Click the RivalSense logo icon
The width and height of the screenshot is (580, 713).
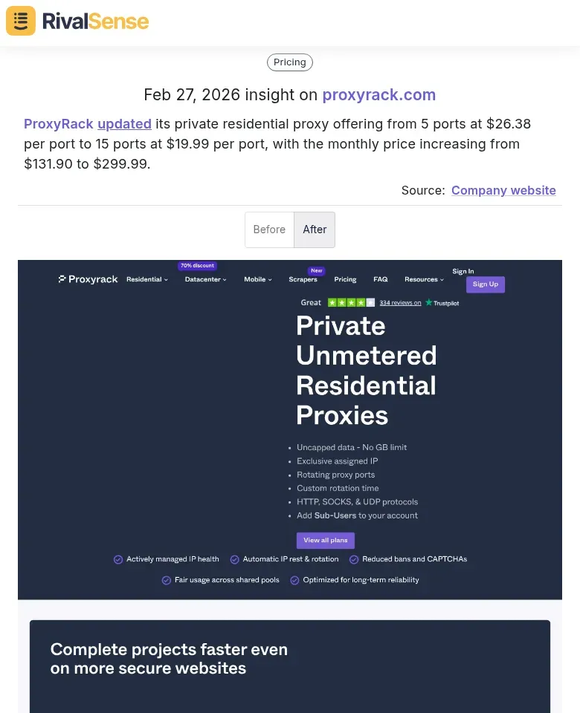click(20, 21)
